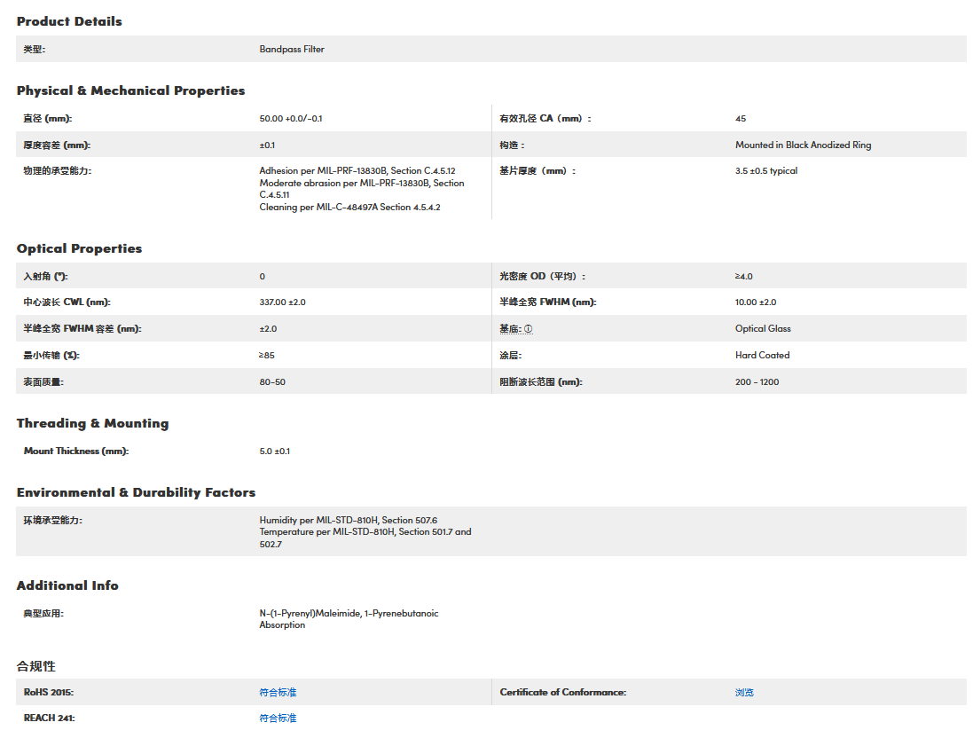Click the Product Details heading
The image size is (973, 746).
(x=69, y=21)
